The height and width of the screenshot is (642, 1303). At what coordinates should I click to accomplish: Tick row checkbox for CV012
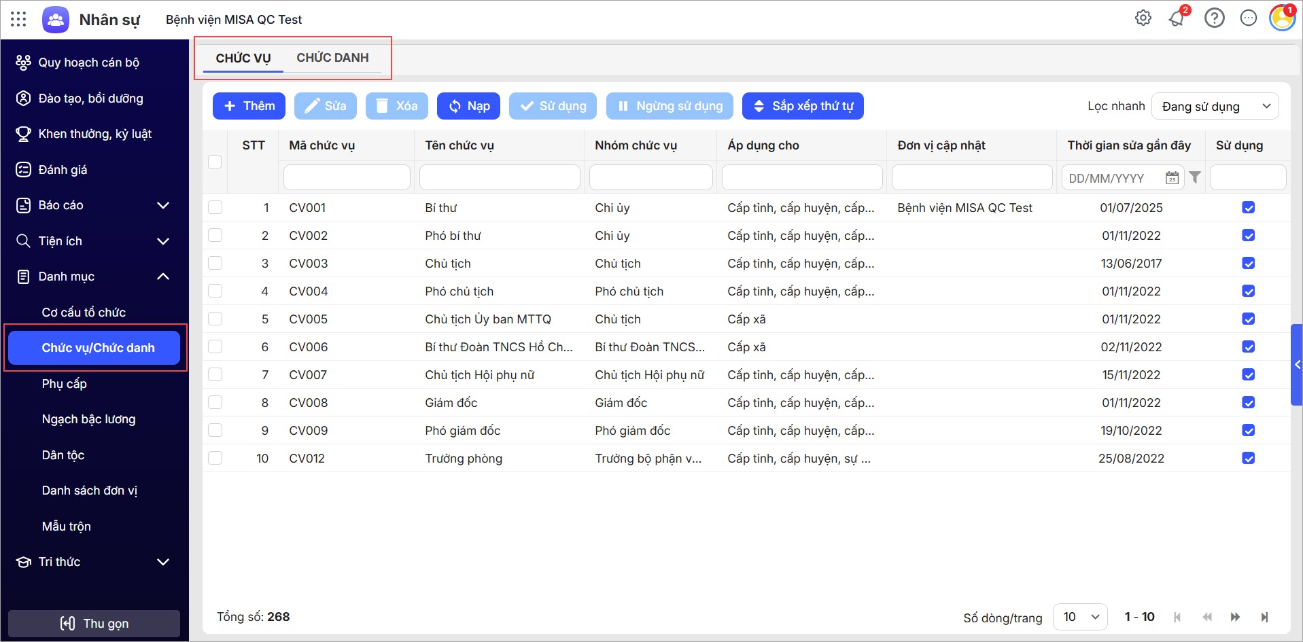[215, 458]
